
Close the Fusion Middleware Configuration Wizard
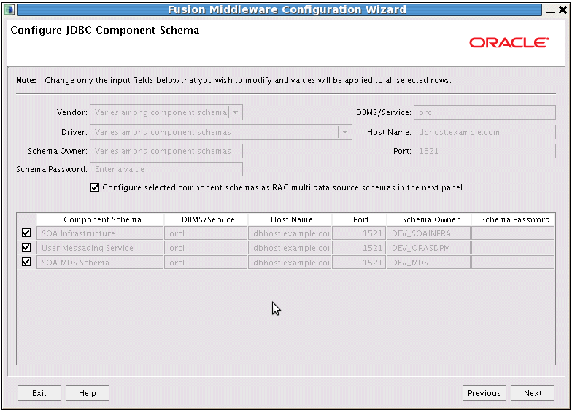click(x=563, y=10)
